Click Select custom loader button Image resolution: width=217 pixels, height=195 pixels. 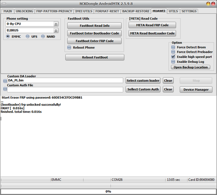pos(143,81)
